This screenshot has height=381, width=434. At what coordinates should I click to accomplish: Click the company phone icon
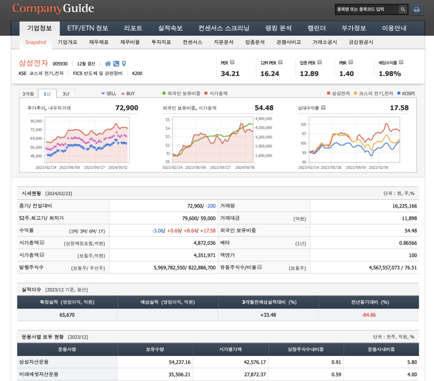pos(116,64)
